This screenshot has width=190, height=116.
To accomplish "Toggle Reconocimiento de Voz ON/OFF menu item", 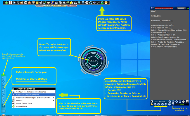I will 34,95.
